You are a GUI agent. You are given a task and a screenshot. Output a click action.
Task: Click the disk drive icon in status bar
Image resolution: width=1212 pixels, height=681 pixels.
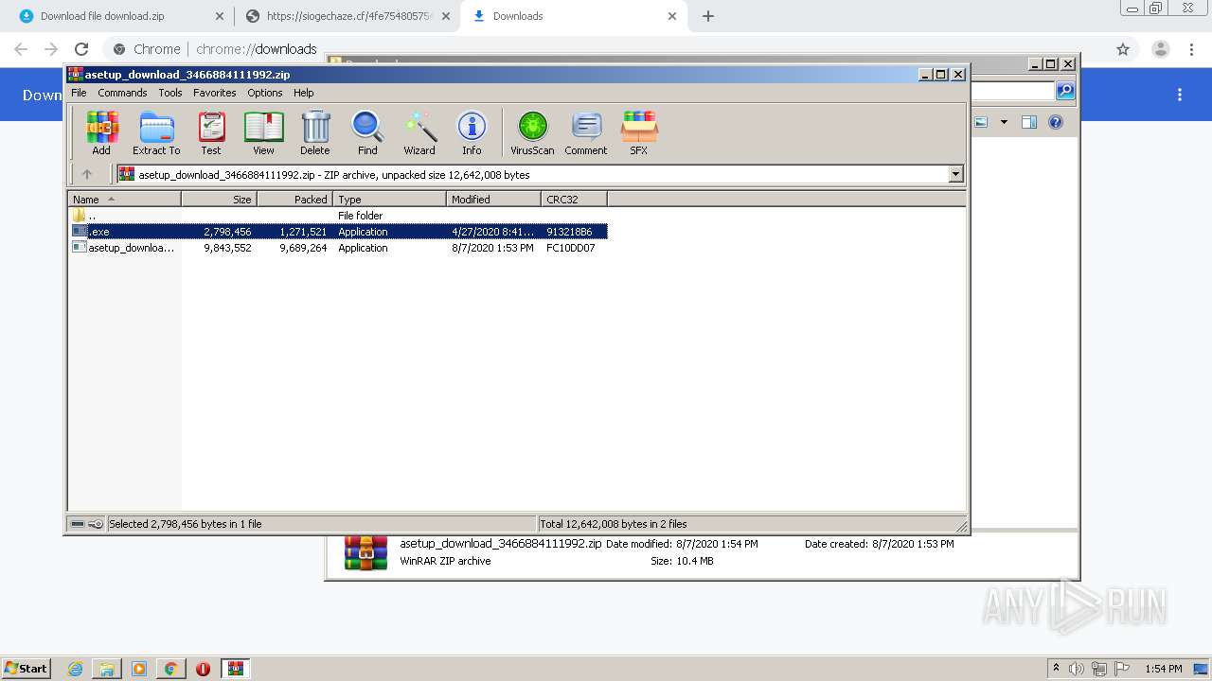78,524
